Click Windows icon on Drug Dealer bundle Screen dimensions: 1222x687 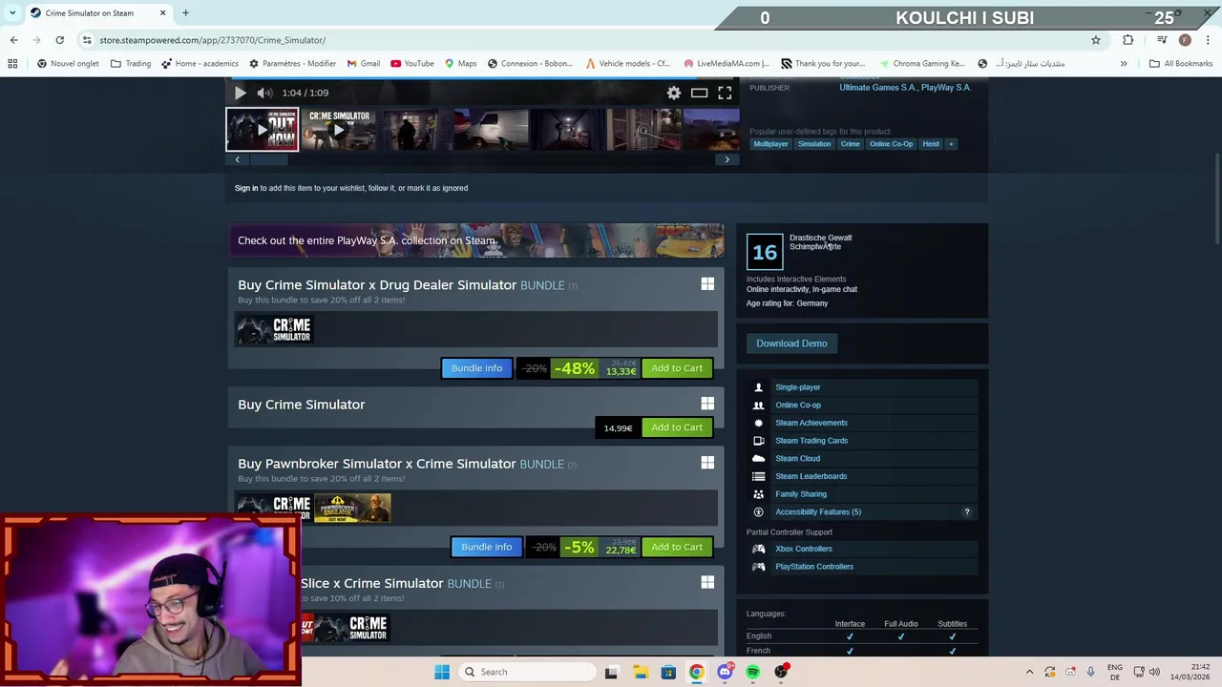click(707, 284)
